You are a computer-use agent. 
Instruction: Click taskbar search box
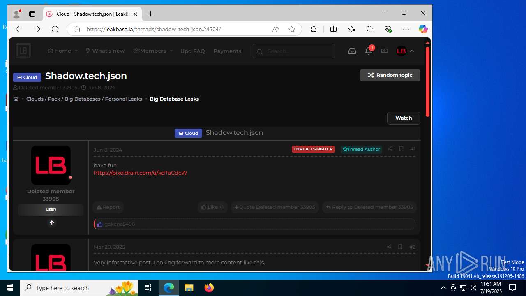(x=79, y=288)
